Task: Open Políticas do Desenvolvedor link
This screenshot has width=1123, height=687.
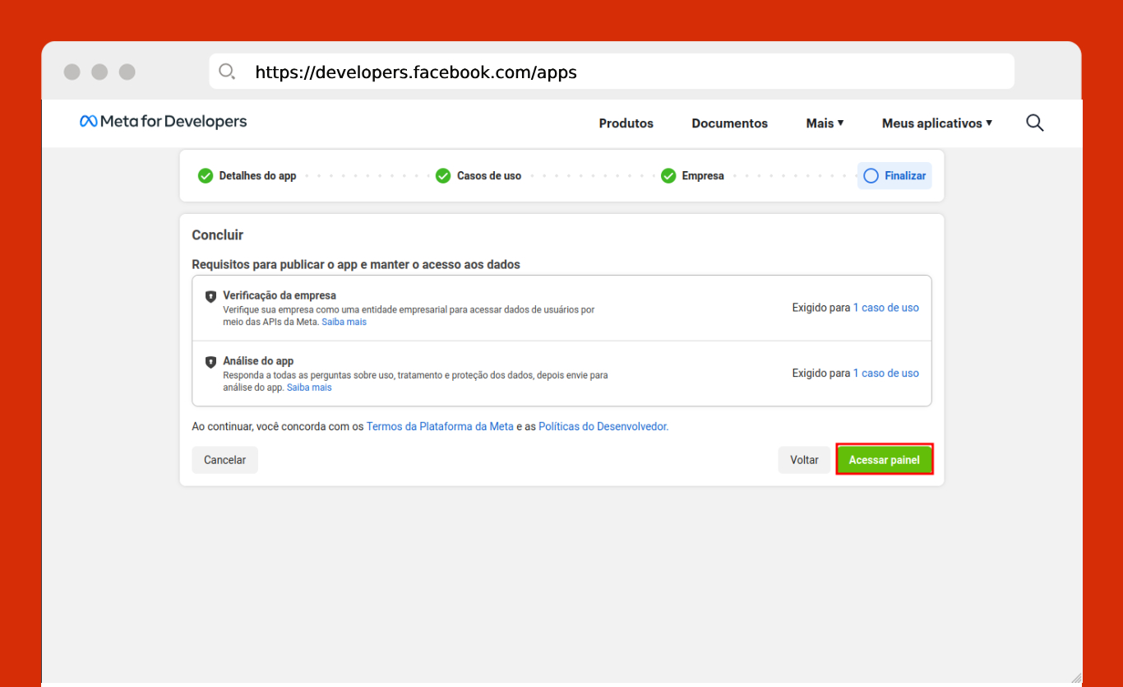Action: 603,427
